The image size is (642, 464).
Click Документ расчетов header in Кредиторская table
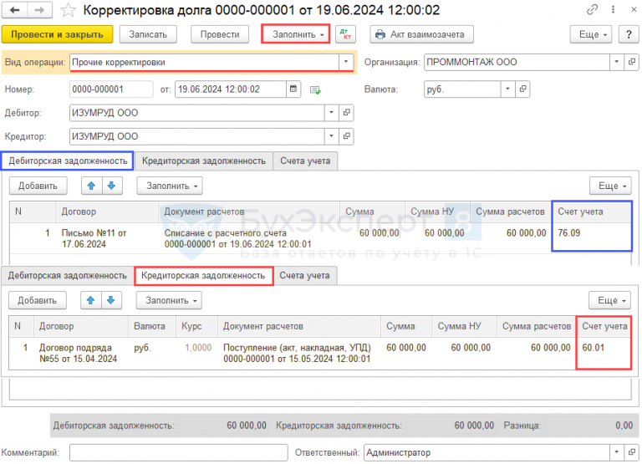coord(299,326)
